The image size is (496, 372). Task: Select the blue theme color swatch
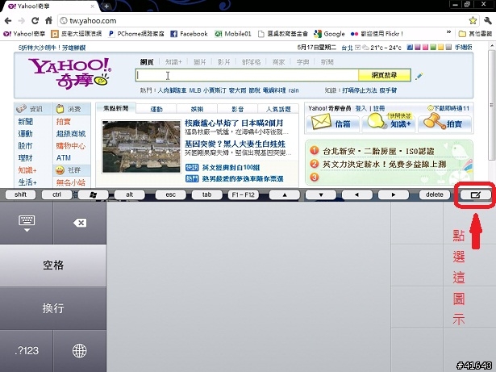pos(410,47)
